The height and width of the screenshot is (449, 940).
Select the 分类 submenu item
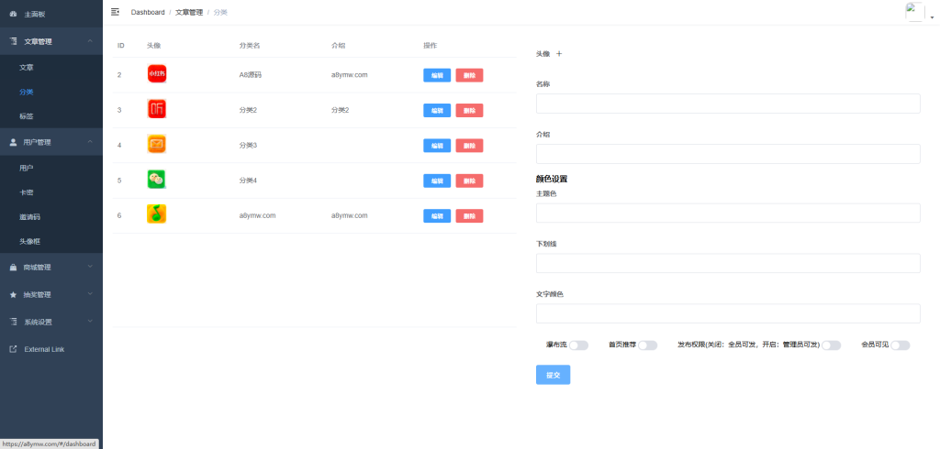(51, 93)
